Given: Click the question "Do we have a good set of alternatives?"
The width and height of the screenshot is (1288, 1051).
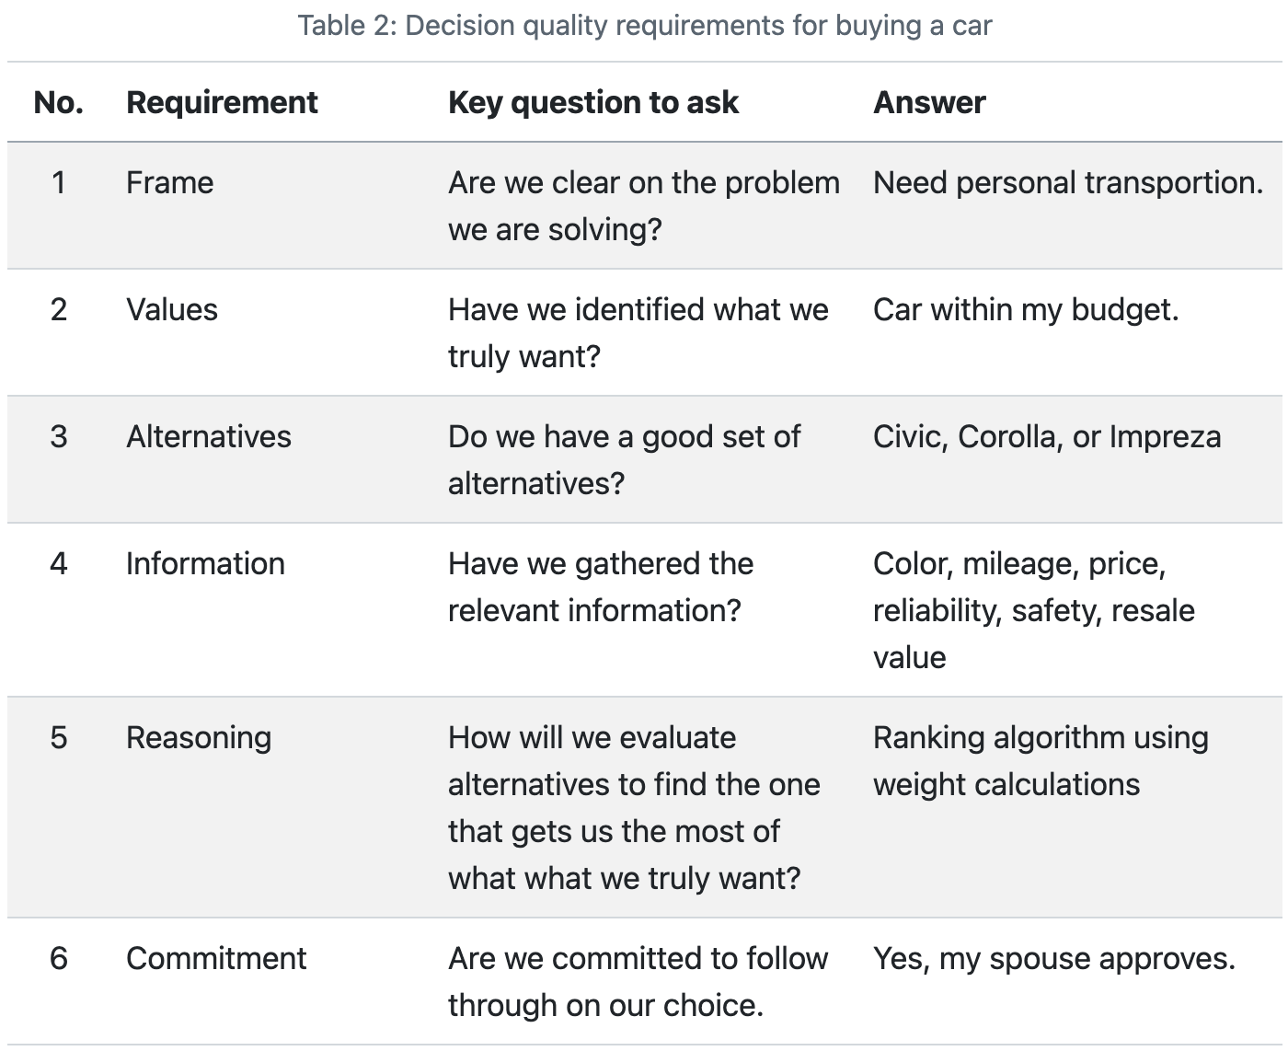Looking at the screenshot, I should pyautogui.click(x=624, y=459).
